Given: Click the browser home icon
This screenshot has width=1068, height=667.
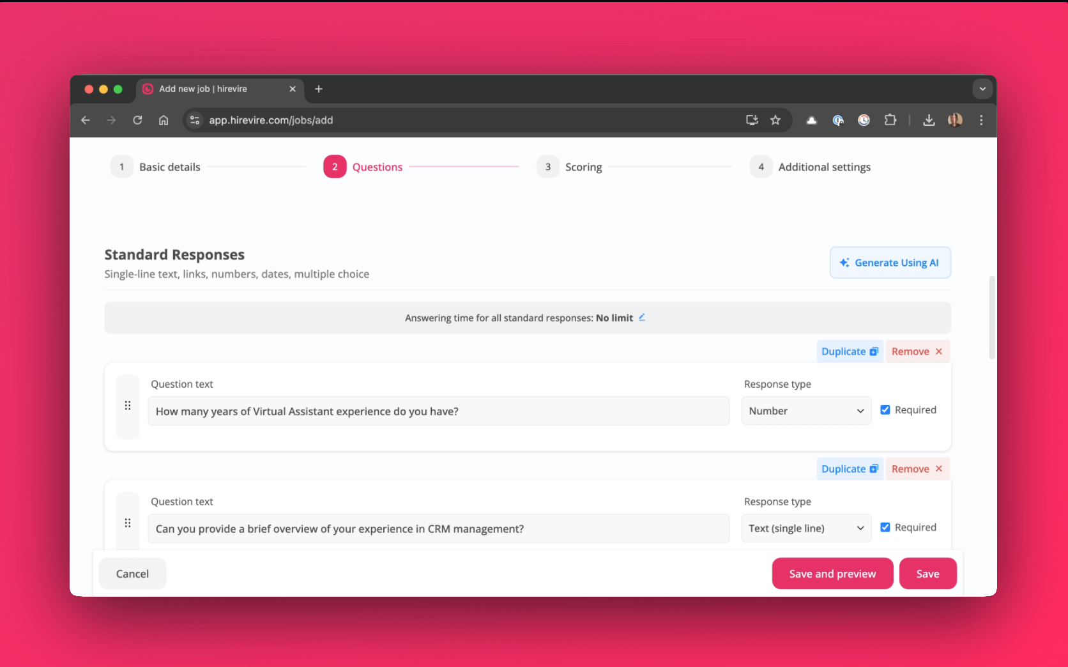Looking at the screenshot, I should [164, 120].
